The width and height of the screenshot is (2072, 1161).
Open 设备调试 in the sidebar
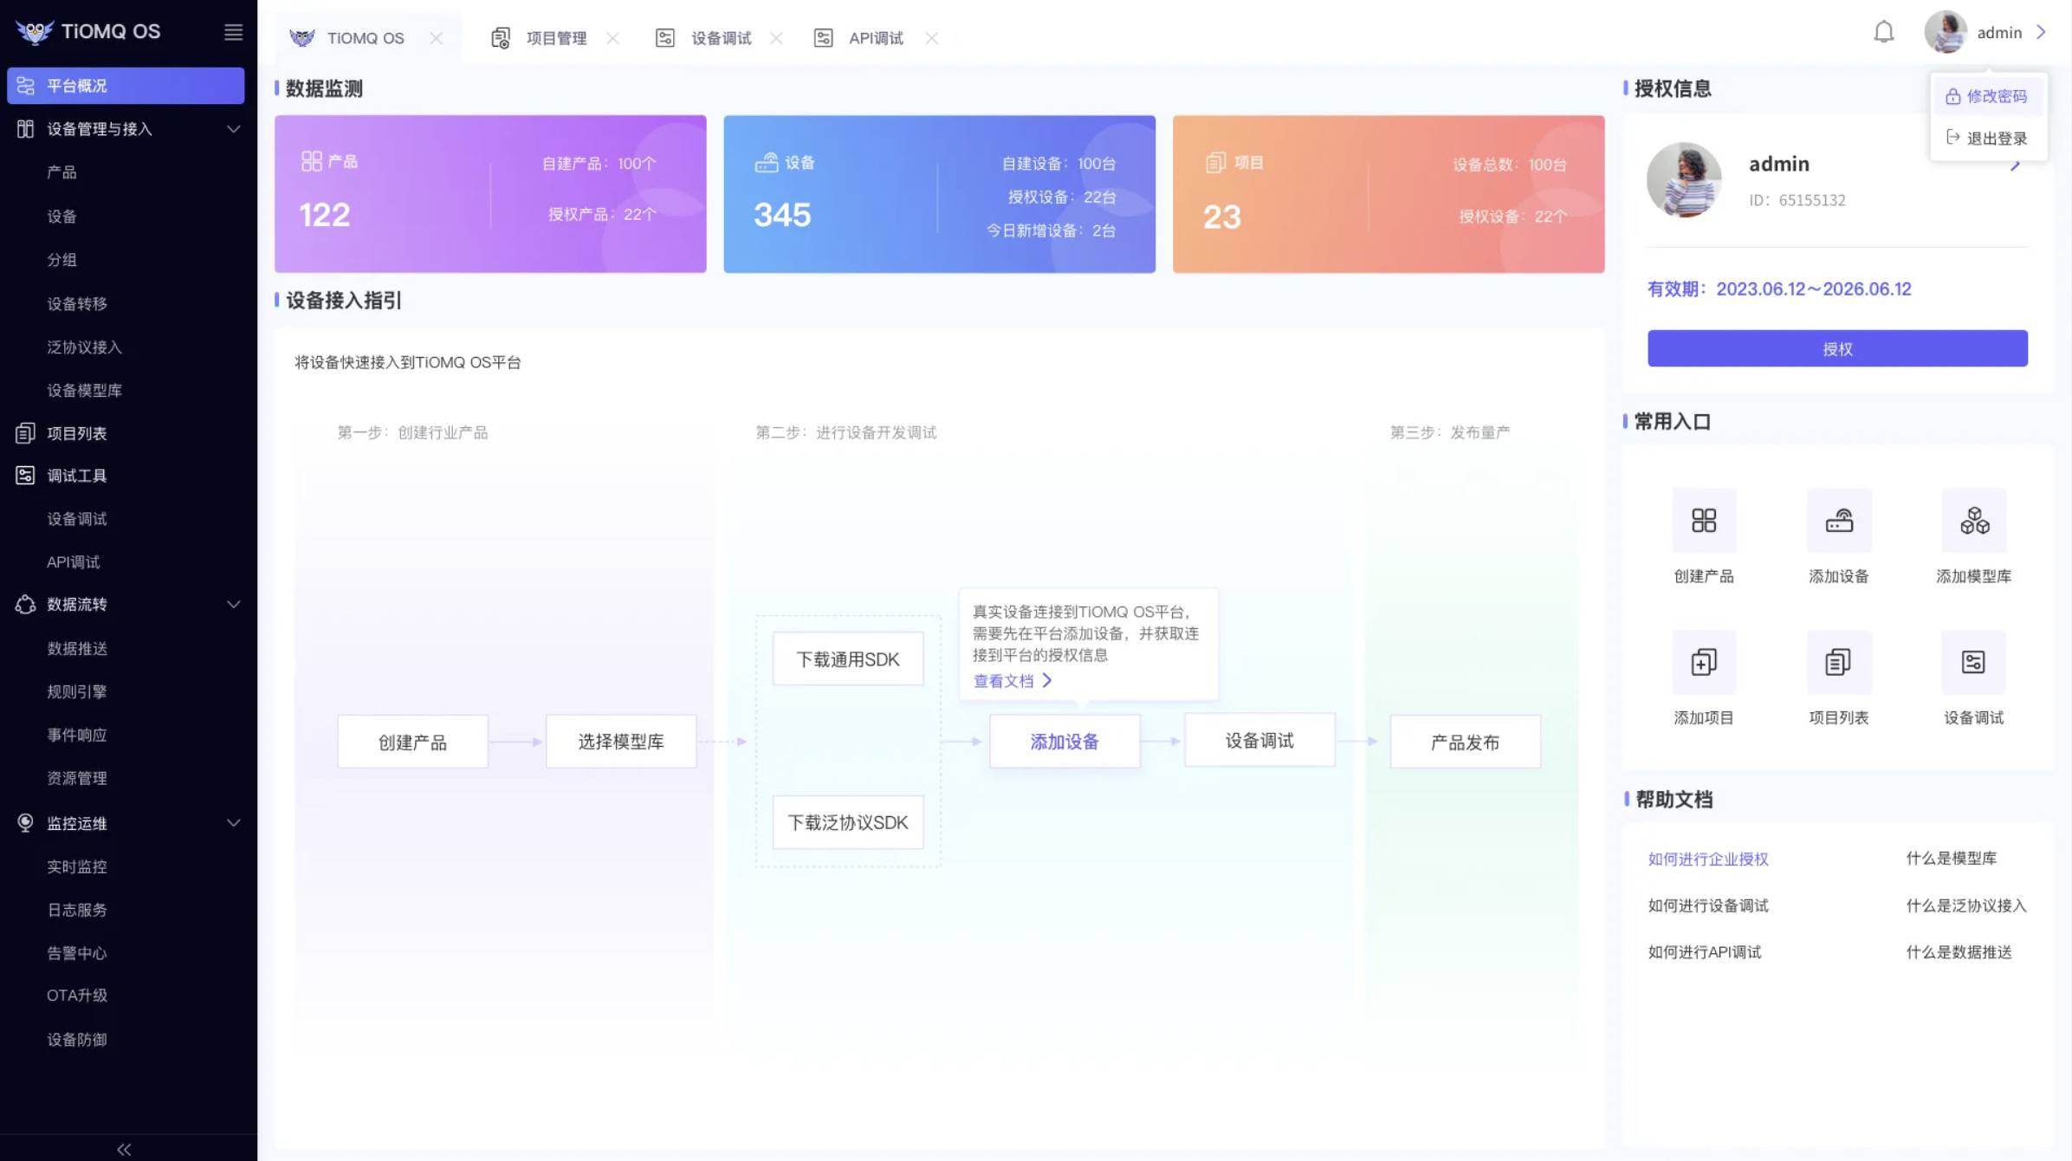[77, 519]
